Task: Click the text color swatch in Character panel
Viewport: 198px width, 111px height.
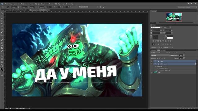Action: coord(170,38)
